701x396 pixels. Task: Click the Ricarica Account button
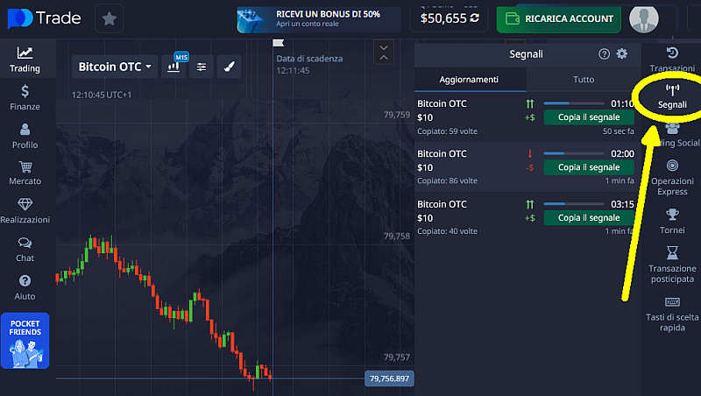[559, 18]
